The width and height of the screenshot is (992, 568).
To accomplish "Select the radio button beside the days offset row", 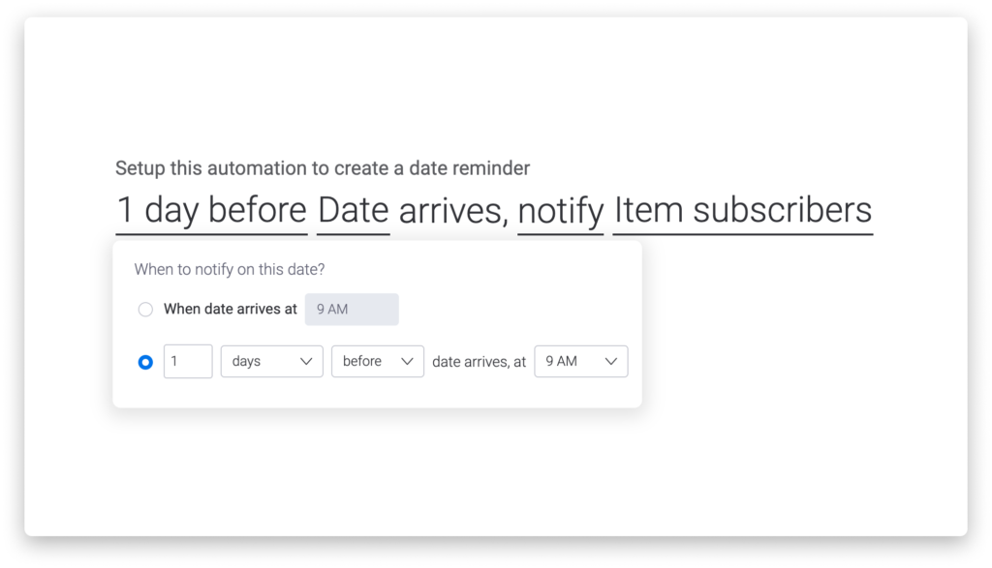I will click(x=145, y=362).
